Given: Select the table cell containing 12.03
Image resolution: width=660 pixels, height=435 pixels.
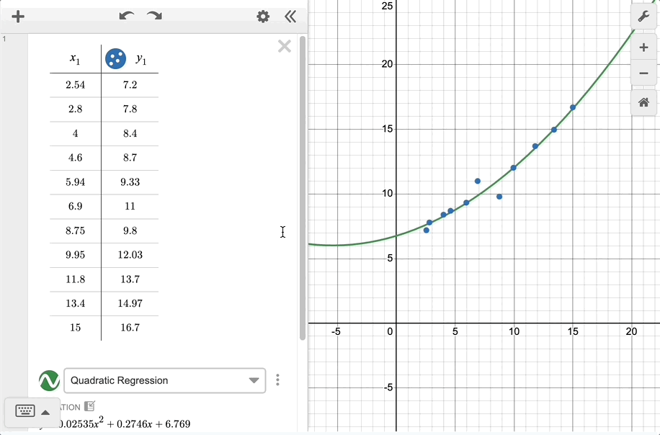Looking at the screenshot, I should pyautogui.click(x=130, y=255).
